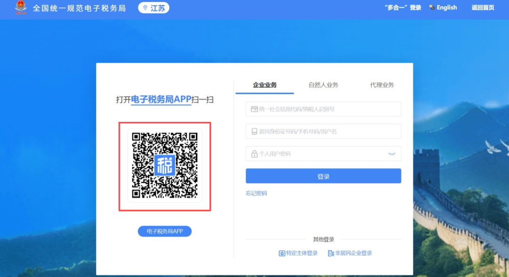The image size is (509, 277).
Task: Click the 全国统一规范电子税务局 title text
Action: [x=79, y=8]
